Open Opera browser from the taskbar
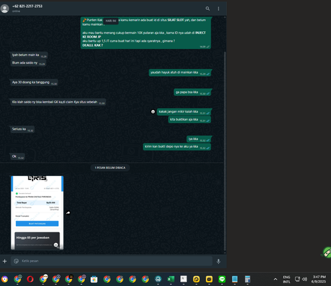 [x=30, y=279]
